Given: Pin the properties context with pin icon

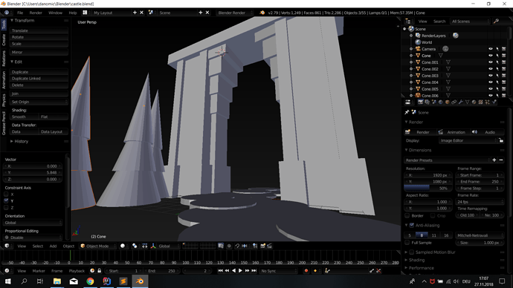Looking at the screenshot, I should click(407, 112).
